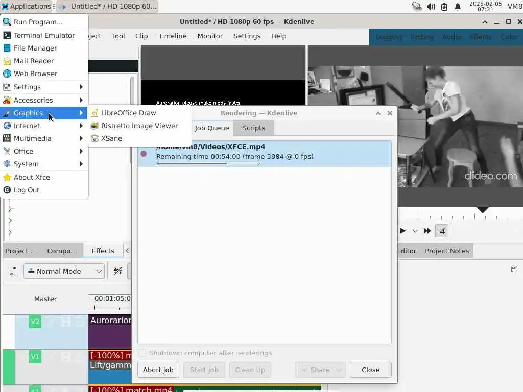Screen dimensions: 523x392
Task: Click the date and time clock
Action: click(485, 6)
